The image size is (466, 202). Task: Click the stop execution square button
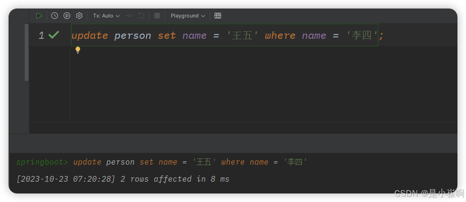157,16
